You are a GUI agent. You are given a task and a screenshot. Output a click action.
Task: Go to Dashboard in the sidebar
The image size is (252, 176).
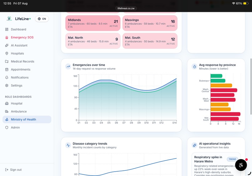tap(18, 29)
